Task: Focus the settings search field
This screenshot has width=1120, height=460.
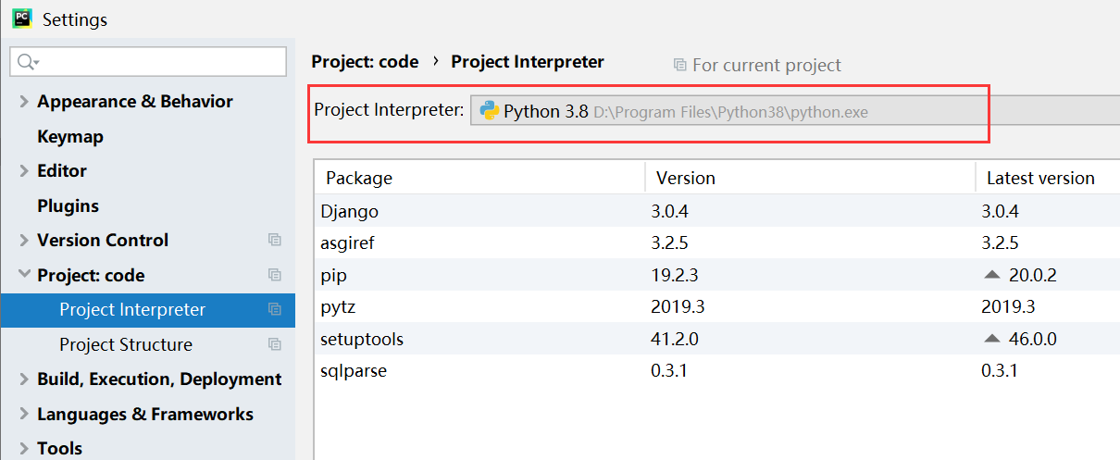Action: [x=157, y=62]
